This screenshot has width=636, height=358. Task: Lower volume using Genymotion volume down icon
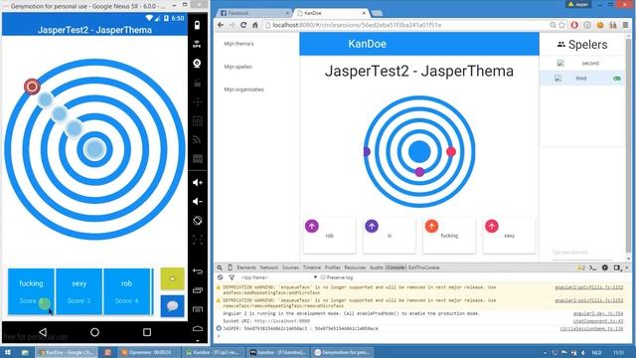pos(198,202)
